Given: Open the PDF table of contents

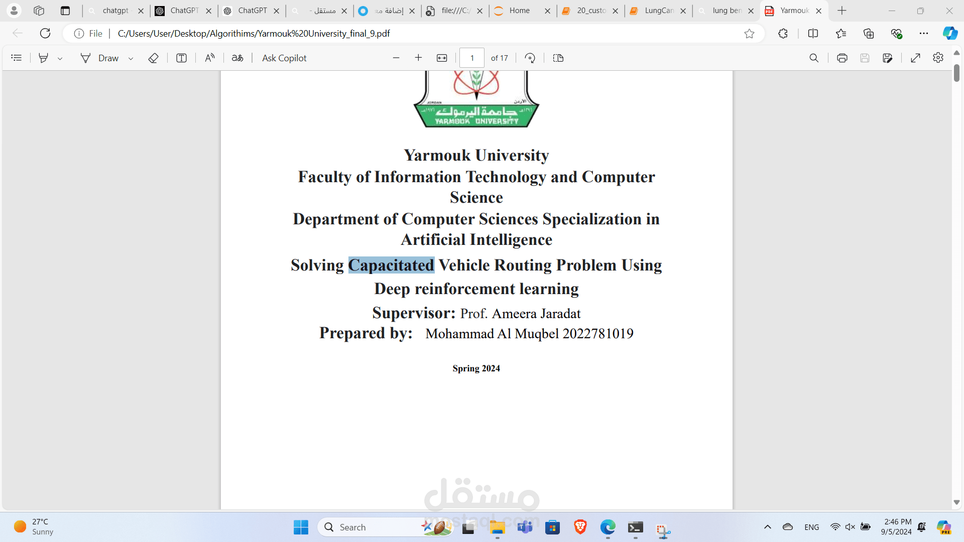Looking at the screenshot, I should [16, 58].
